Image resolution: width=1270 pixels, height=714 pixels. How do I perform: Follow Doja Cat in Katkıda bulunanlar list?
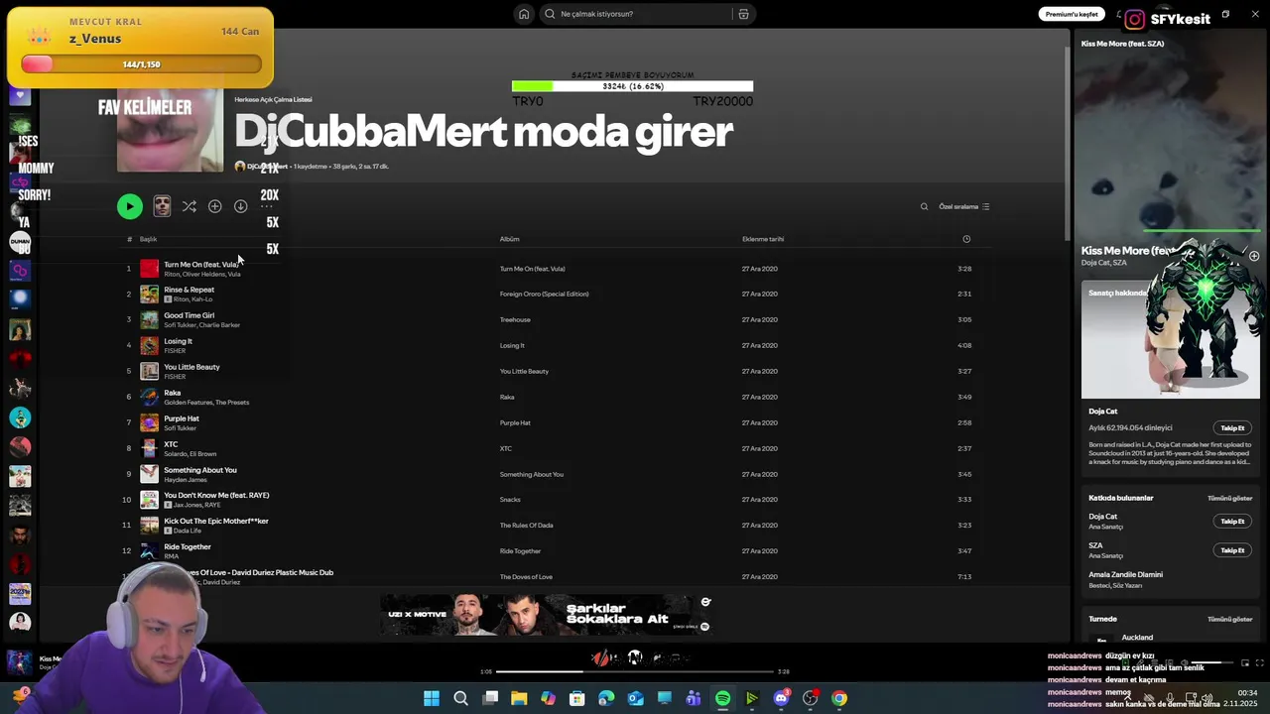point(1232,522)
